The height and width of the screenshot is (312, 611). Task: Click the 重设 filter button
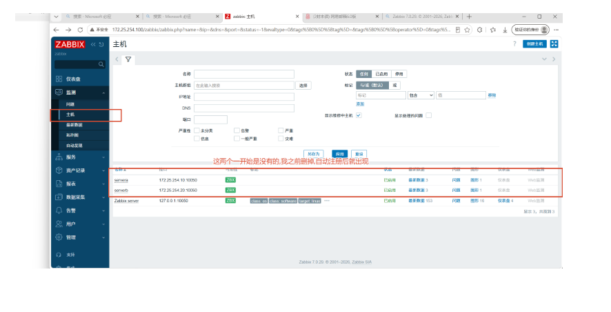359,154
